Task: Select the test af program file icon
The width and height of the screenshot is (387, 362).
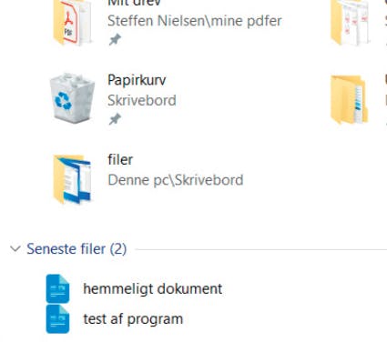Action: pos(57,319)
